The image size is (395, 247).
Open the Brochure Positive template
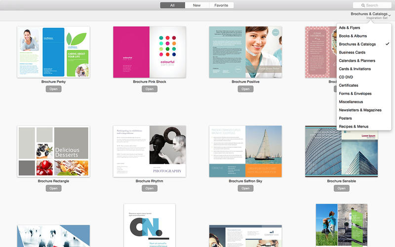[245, 89]
